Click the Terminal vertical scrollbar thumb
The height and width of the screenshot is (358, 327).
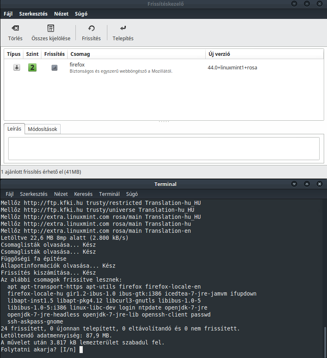pyautogui.click(x=325, y=342)
